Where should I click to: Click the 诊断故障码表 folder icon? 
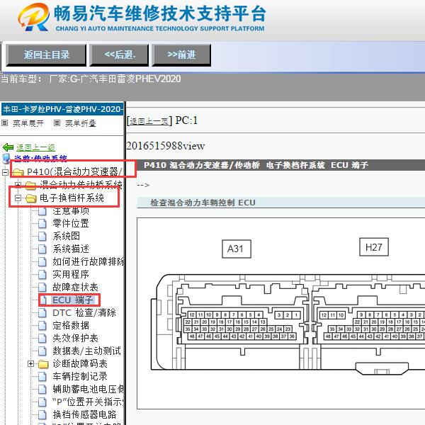(x=43, y=364)
